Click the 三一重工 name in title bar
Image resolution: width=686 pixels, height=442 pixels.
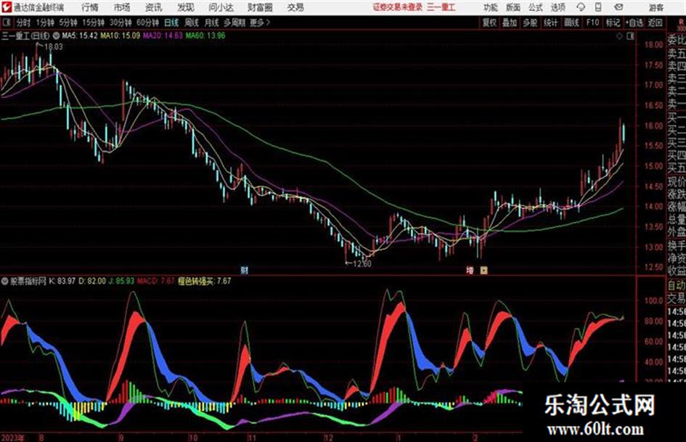[x=441, y=7]
